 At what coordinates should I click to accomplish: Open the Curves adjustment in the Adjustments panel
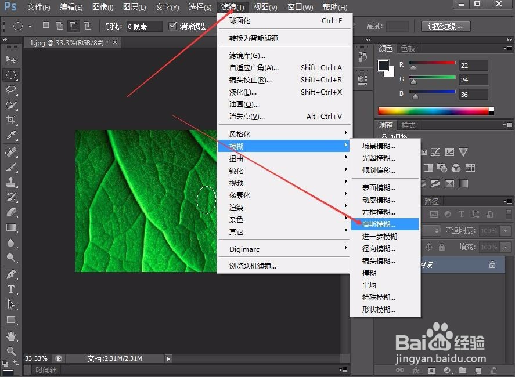[435, 151]
